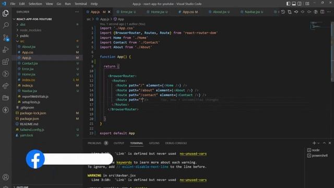Select the Terminal panel tab
Image resolution: width=334 pixels, height=188 pixels.
click(x=137, y=143)
